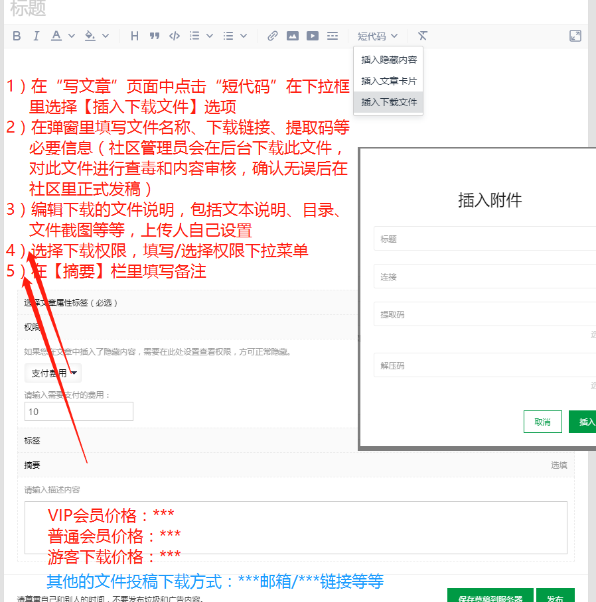
Task: Click the green 发布 button
Action: 556,595
